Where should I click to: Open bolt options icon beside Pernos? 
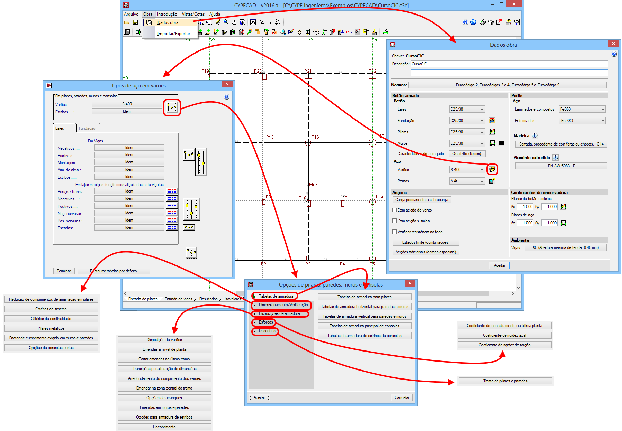pyautogui.click(x=492, y=181)
